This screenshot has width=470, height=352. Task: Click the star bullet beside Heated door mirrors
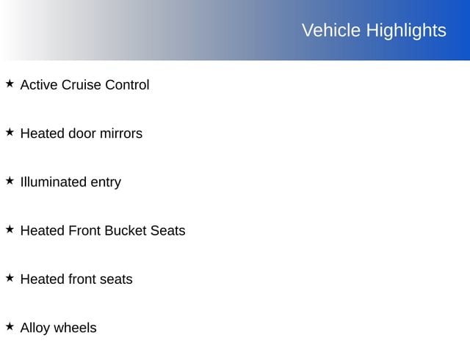coord(10,133)
